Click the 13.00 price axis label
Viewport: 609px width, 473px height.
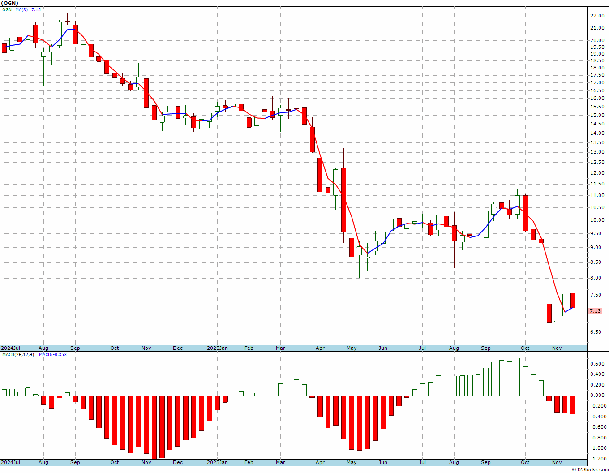pos(597,152)
